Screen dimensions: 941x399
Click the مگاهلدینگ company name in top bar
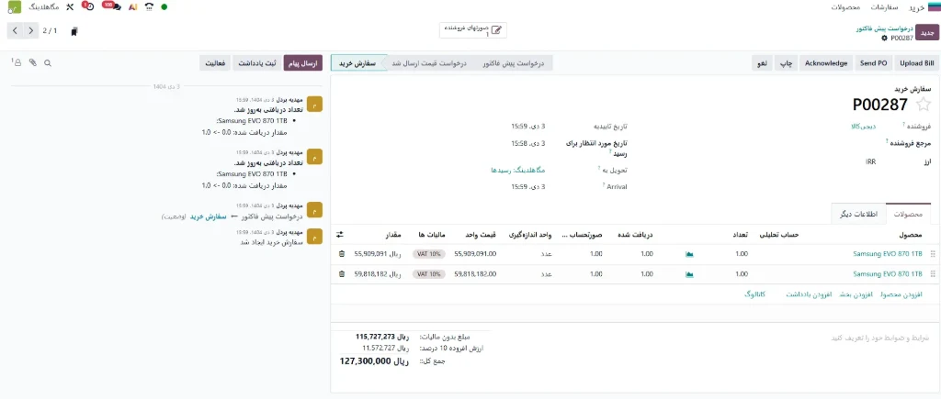tap(44, 7)
